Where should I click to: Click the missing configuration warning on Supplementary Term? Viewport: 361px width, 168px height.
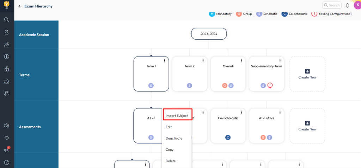(270, 85)
